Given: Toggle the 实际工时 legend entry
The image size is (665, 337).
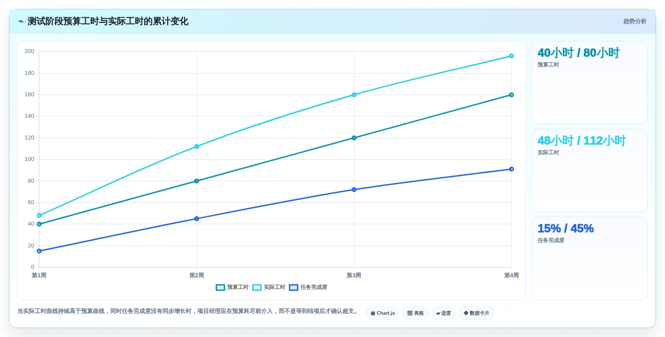Looking at the screenshot, I should tap(269, 288).
